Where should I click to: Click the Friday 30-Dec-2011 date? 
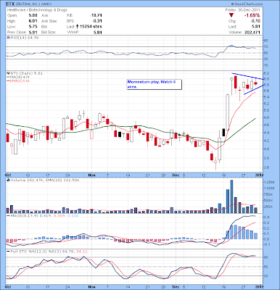click(242, 10)
